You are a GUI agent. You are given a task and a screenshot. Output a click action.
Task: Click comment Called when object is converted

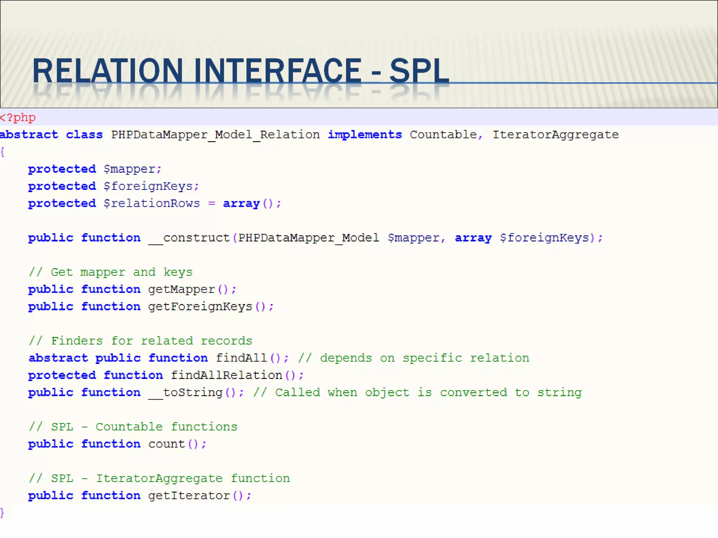(417, 392)
